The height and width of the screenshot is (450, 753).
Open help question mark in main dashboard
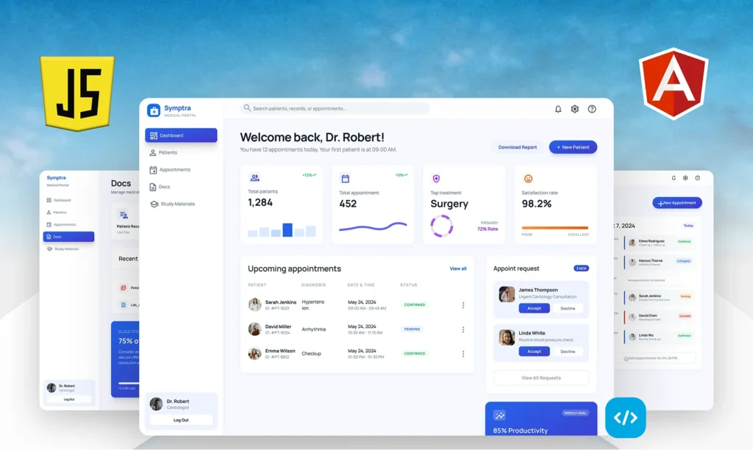[x=592, y=109]
